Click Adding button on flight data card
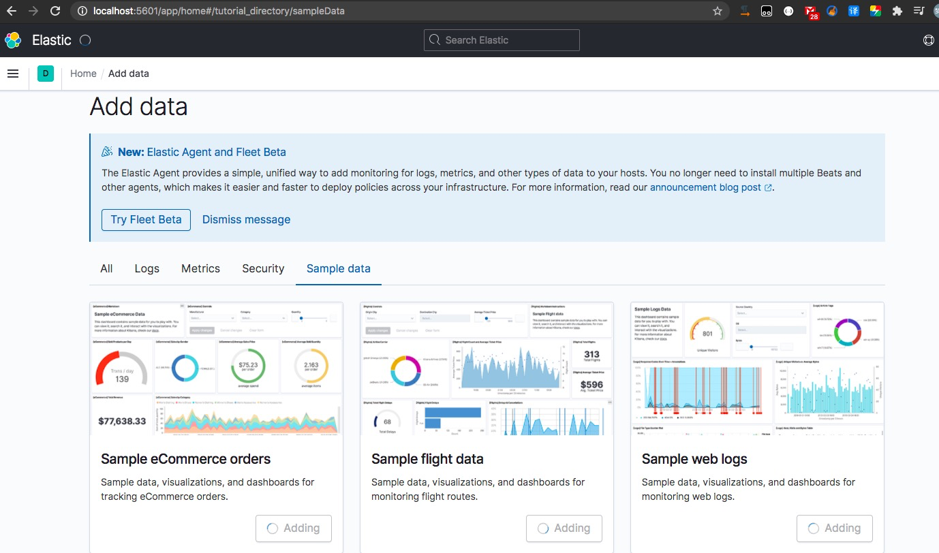The image size is (939, 553). (x=564, y=528)
